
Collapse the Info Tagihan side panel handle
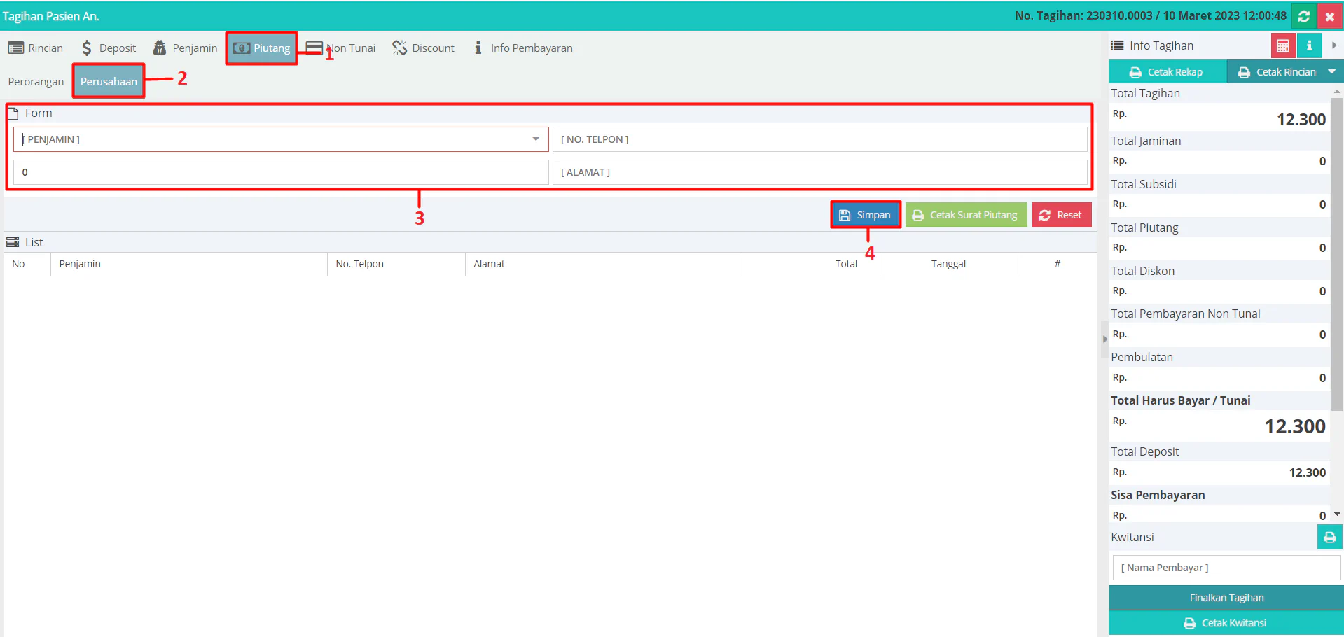click(1104, 339)
